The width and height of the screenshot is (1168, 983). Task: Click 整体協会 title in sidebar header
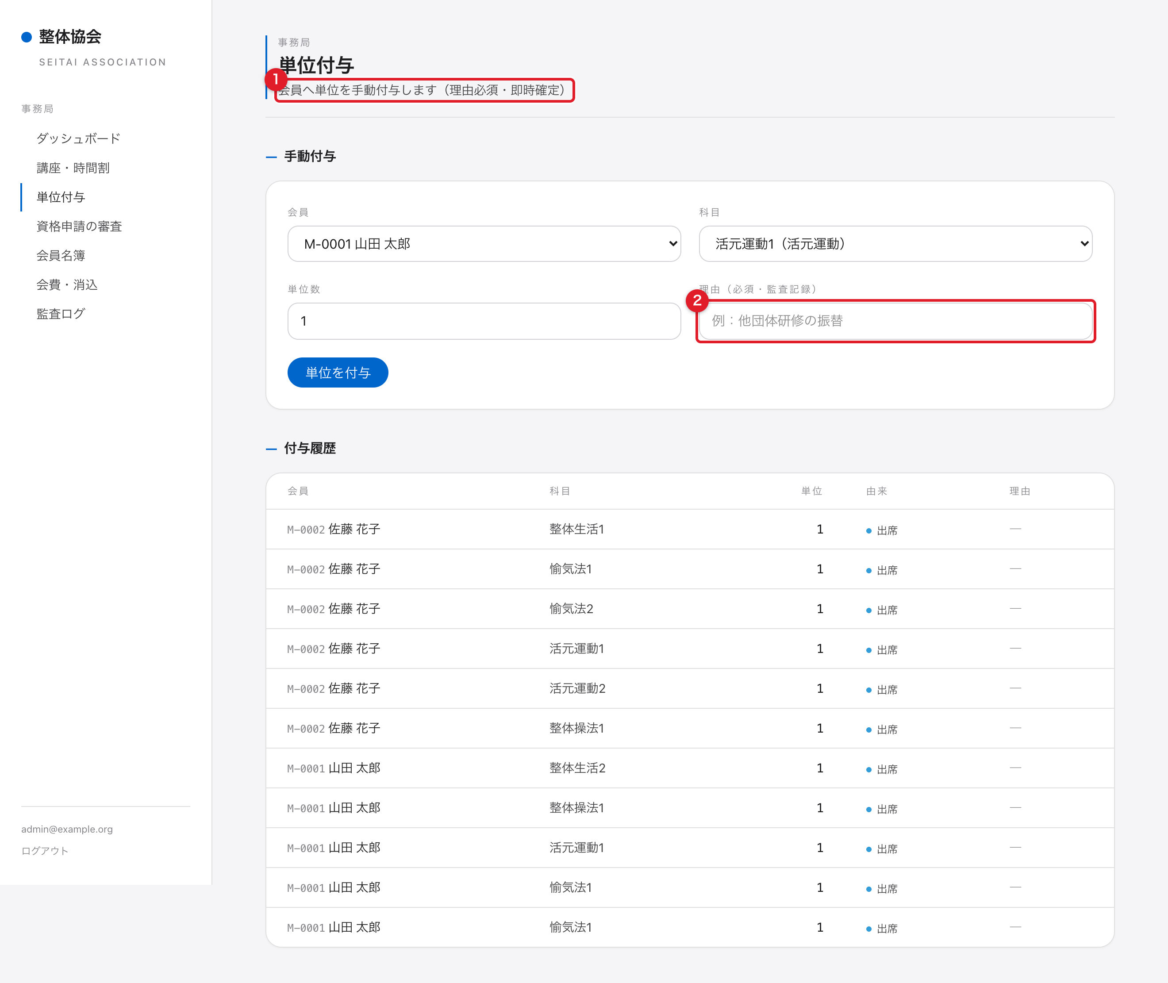70,37
